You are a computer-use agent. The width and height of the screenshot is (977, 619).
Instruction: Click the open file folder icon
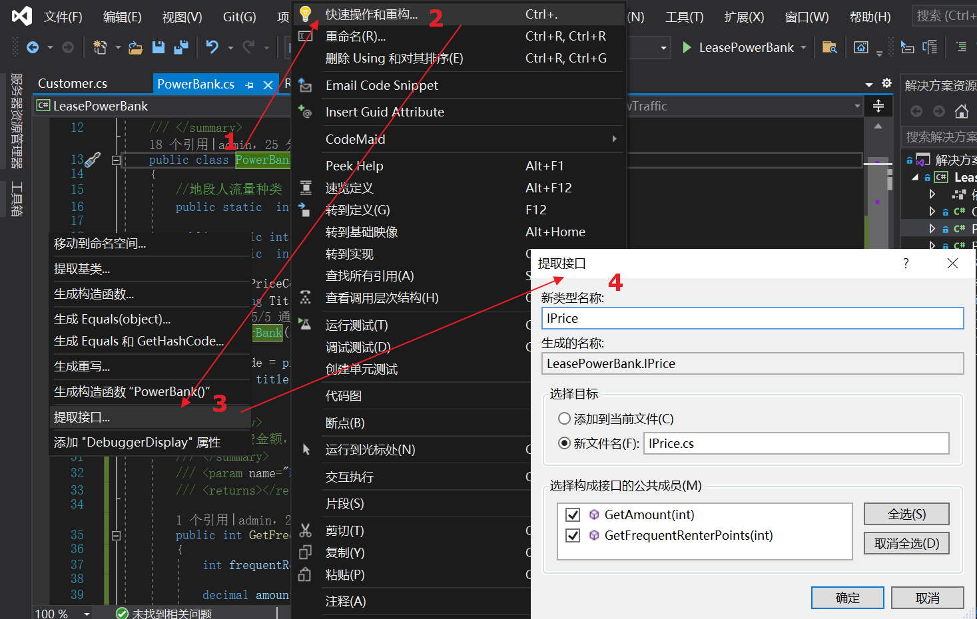tap(135, 47)
